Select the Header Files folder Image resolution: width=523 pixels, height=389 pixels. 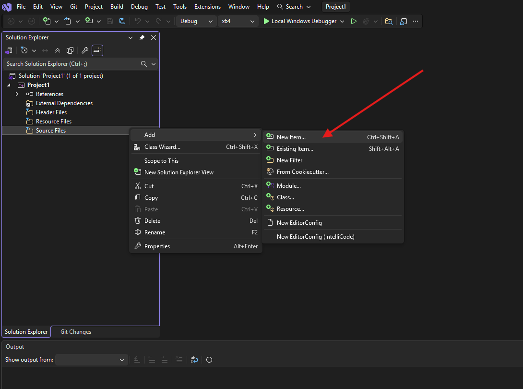coord(51,112)
